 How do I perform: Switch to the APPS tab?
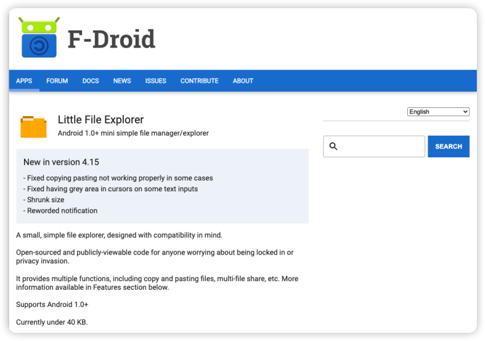[24, 81]
